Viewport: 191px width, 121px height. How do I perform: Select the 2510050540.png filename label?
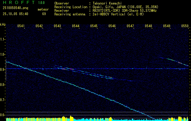pyautogui.click(x=15, y=8)
